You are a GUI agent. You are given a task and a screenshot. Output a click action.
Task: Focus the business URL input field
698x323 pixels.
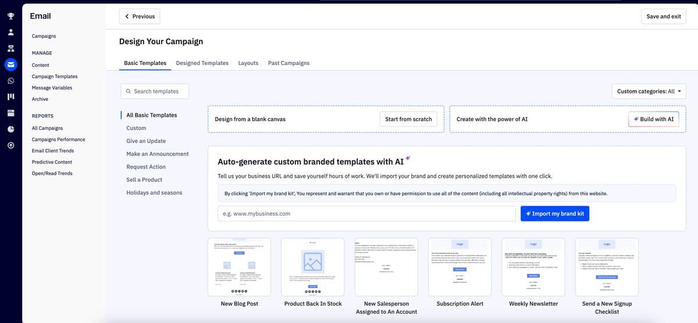coord(366,214)
